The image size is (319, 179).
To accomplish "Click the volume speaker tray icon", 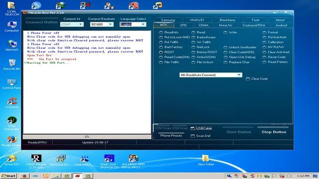I will (x=289, y=176).
